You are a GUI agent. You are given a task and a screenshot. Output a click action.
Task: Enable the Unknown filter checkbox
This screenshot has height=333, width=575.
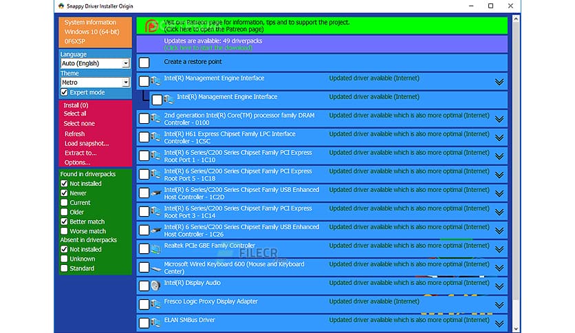tap(64, 259)
